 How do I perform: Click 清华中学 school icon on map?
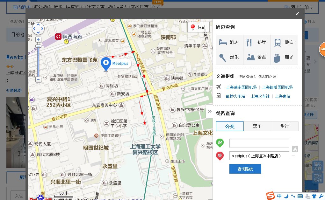click(205, 46)
